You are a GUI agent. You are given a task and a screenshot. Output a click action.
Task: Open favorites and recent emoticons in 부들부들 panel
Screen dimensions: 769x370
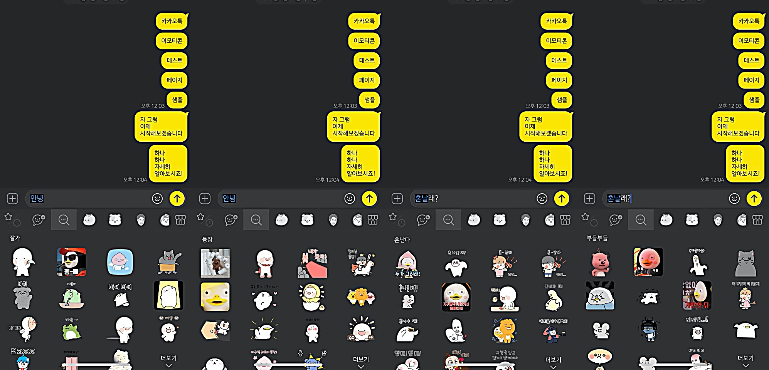tap(589, 219)
